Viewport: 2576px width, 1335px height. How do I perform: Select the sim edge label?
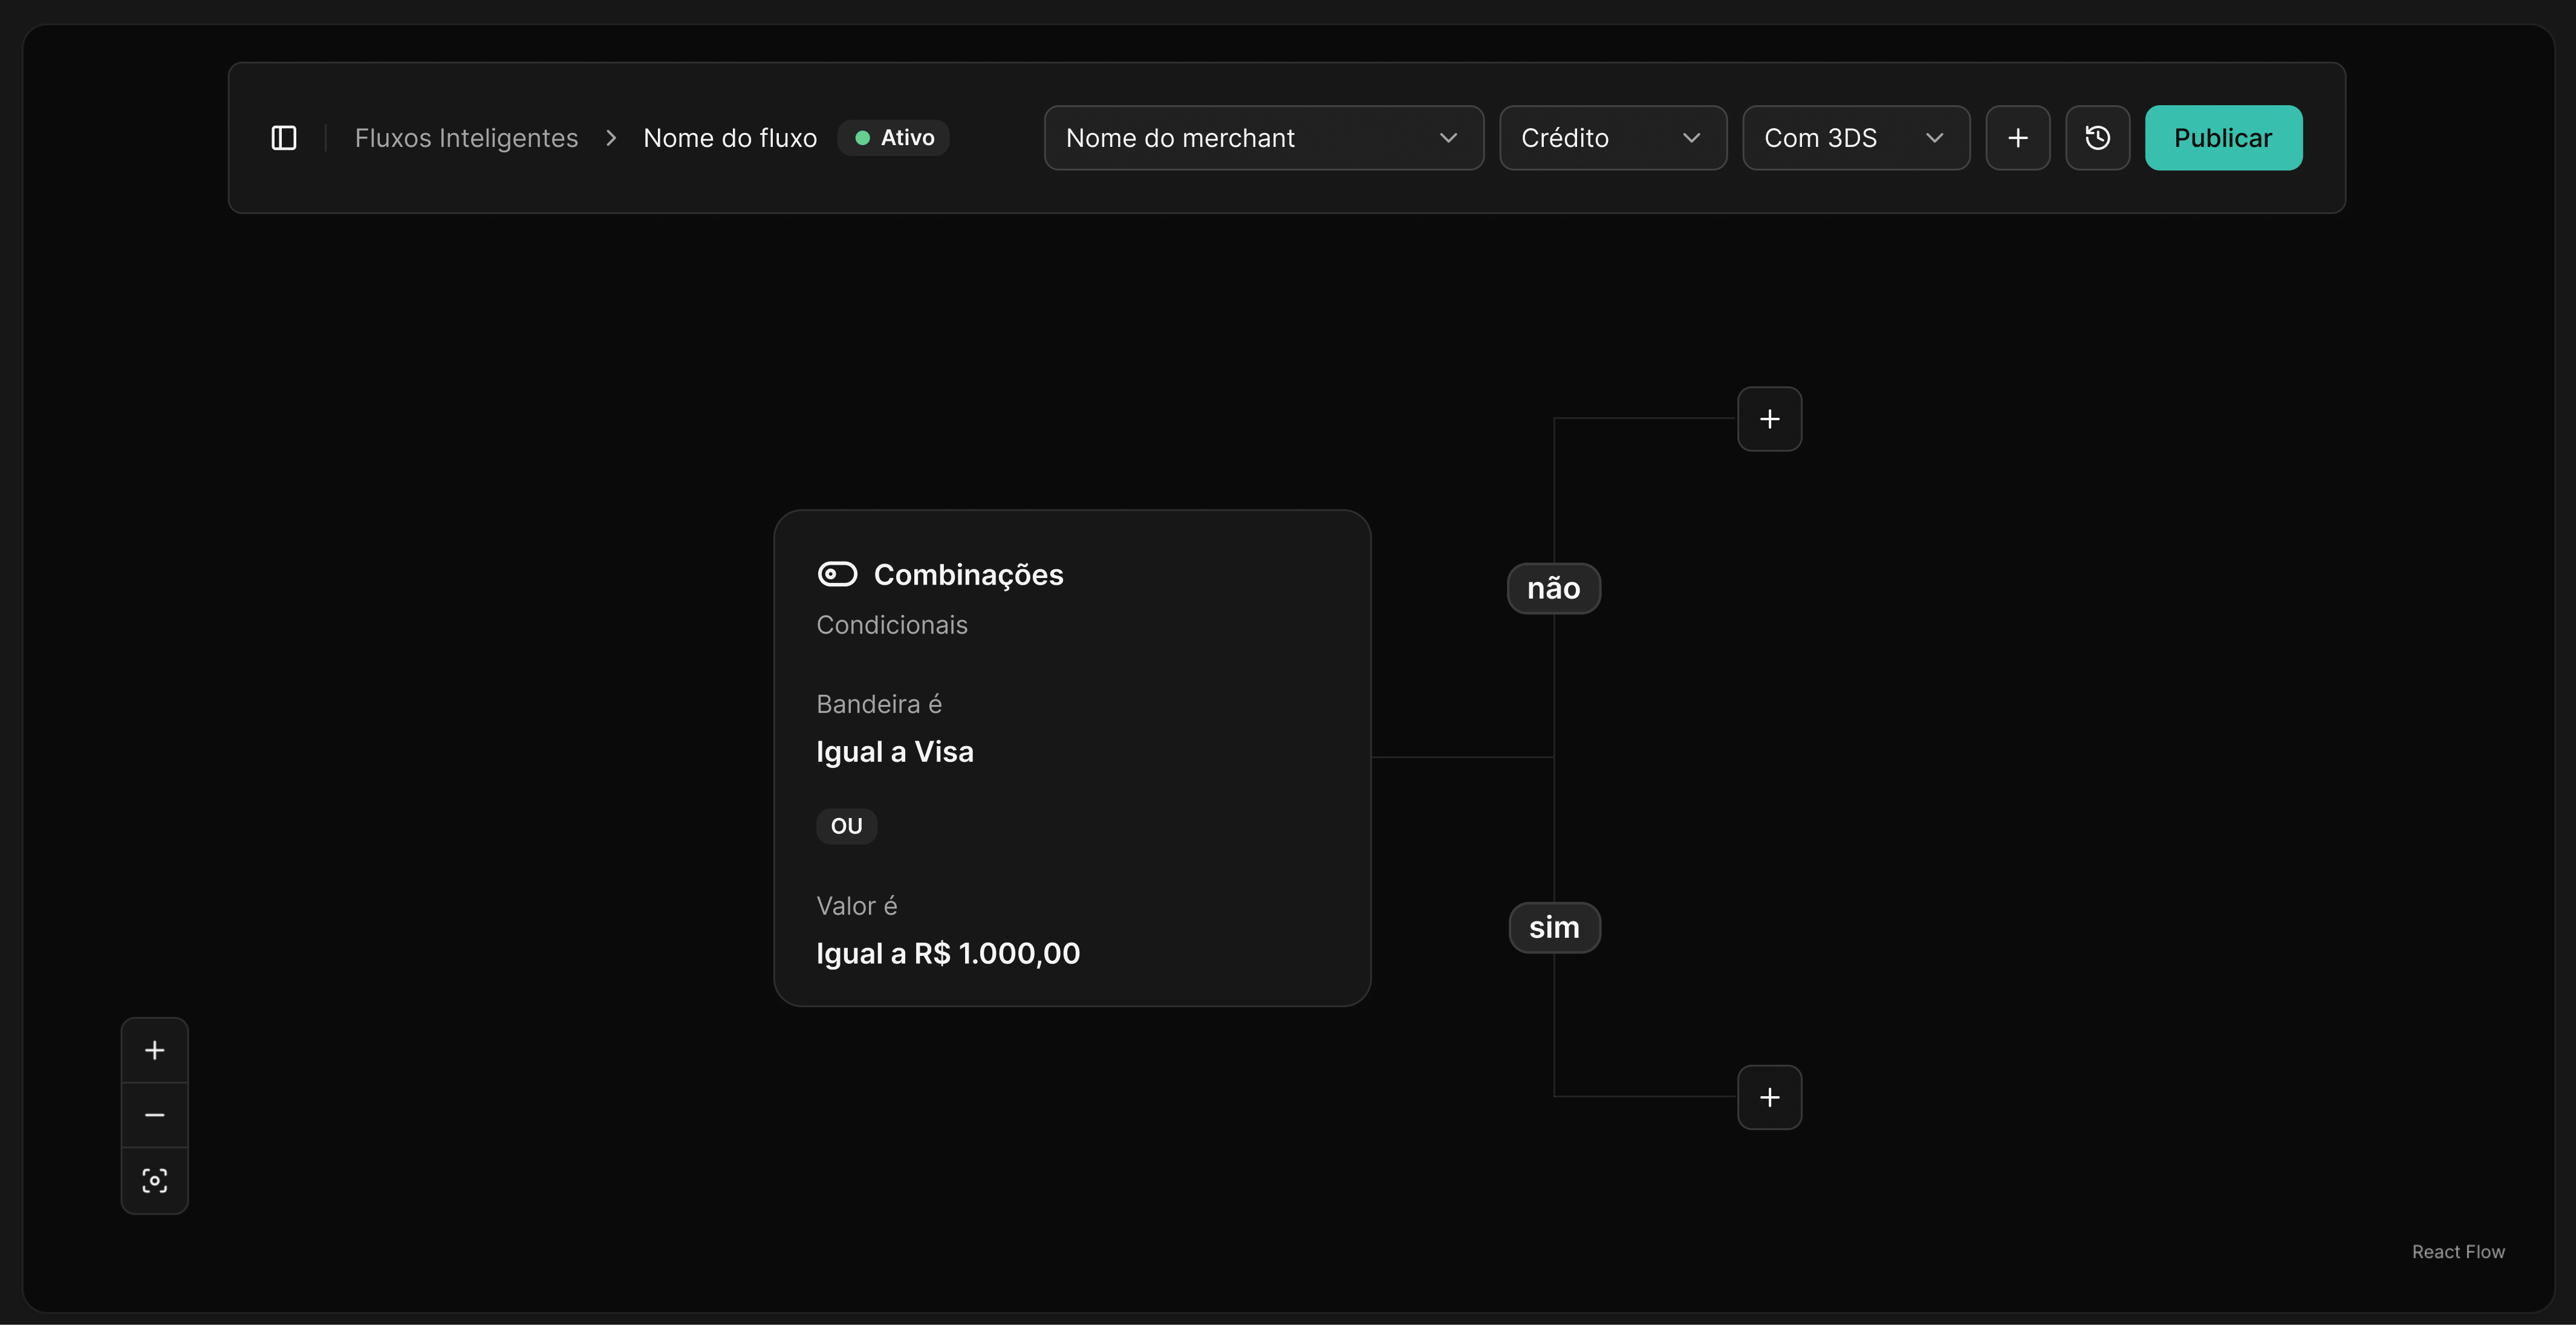pyautogui.click(x=1554, y=928)
